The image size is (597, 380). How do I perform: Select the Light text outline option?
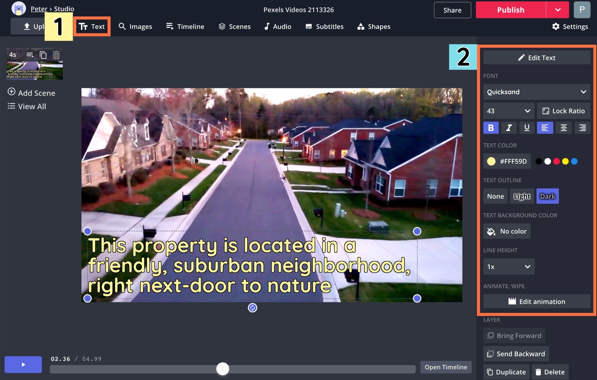point(522,196)
